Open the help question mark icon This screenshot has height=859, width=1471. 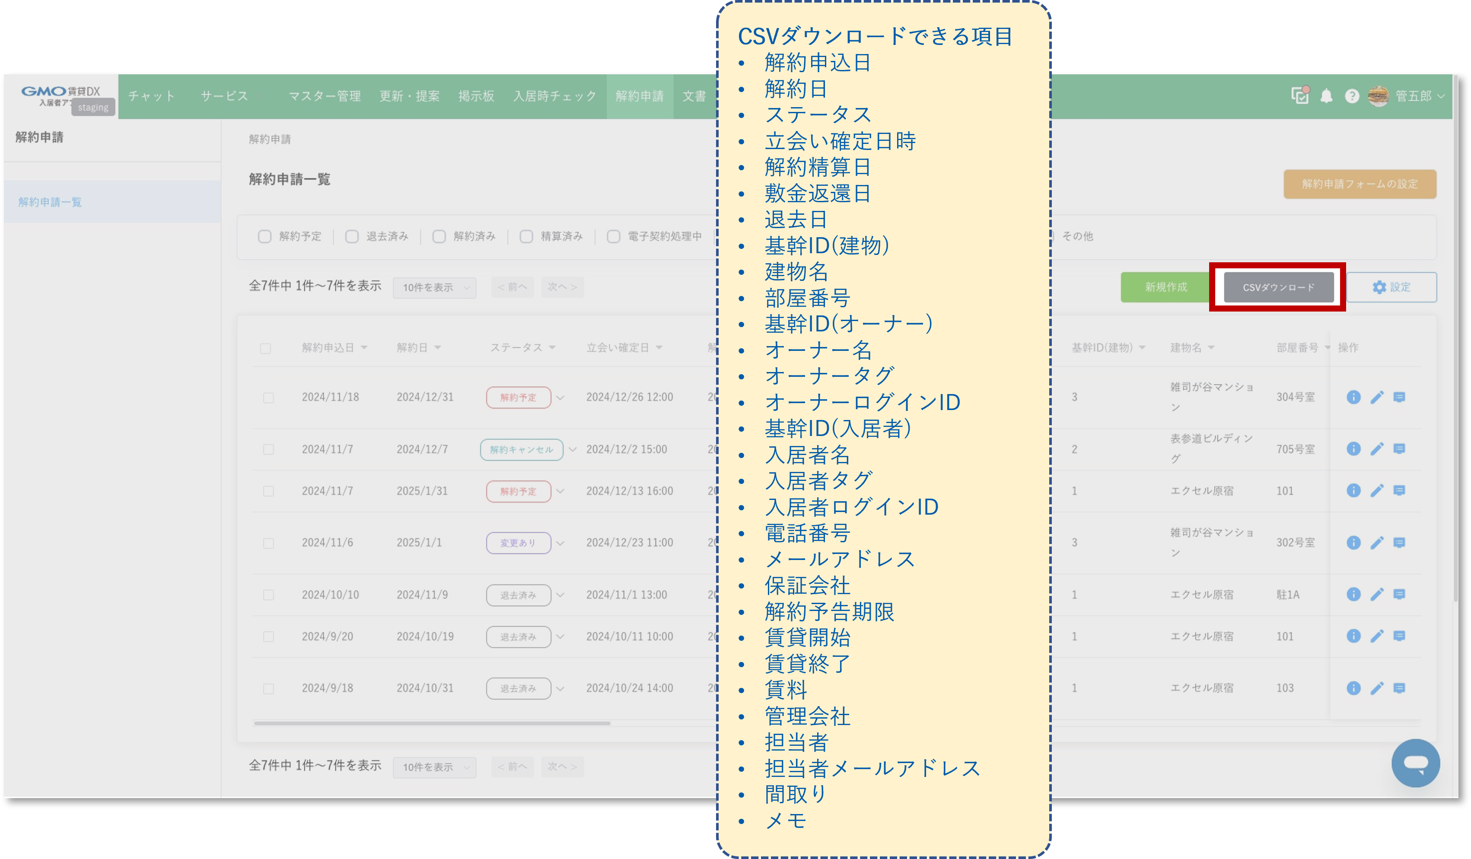click(1352, 96)
